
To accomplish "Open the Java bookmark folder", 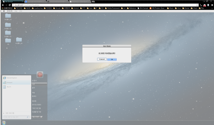I will 90,8.
